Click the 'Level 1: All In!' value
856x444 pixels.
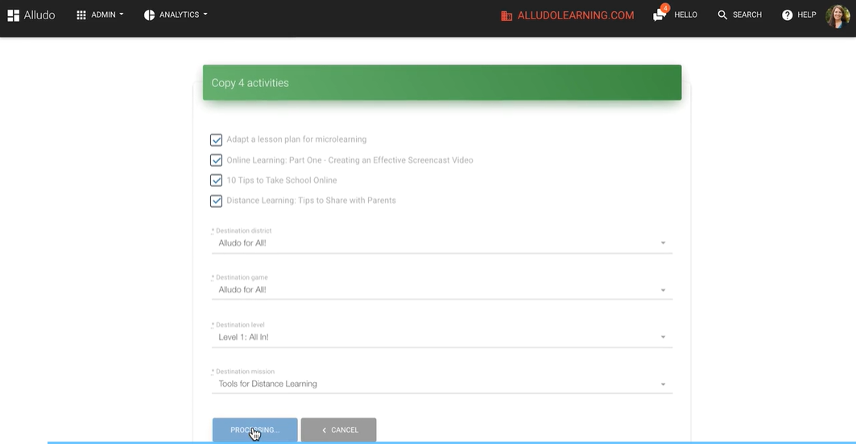(243, 337)
